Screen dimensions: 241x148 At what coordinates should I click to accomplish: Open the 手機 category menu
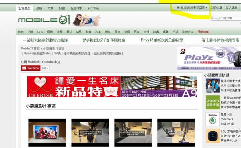coord(30,32)
